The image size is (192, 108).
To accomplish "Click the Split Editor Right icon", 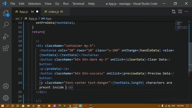I will [180, 11].
